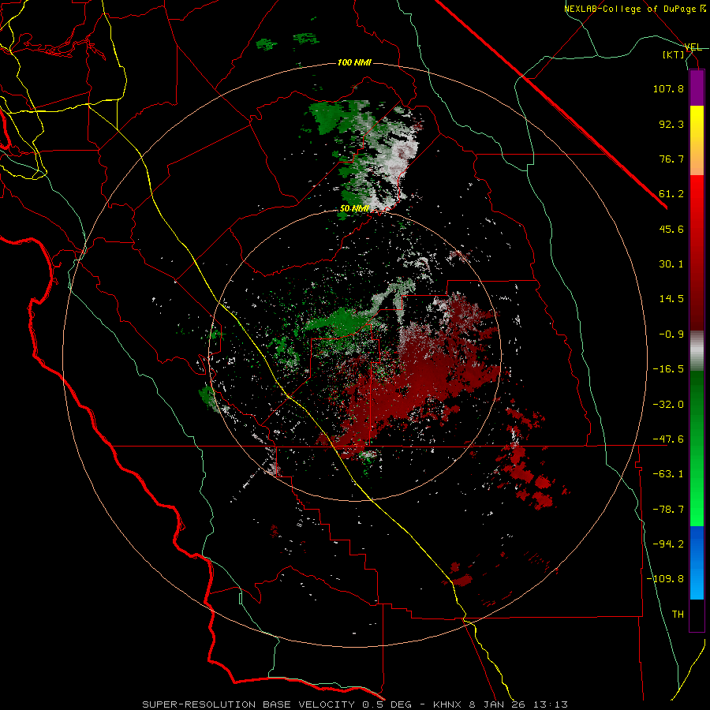
Task: Click the VEL legend title
Action: coord(693,47)
